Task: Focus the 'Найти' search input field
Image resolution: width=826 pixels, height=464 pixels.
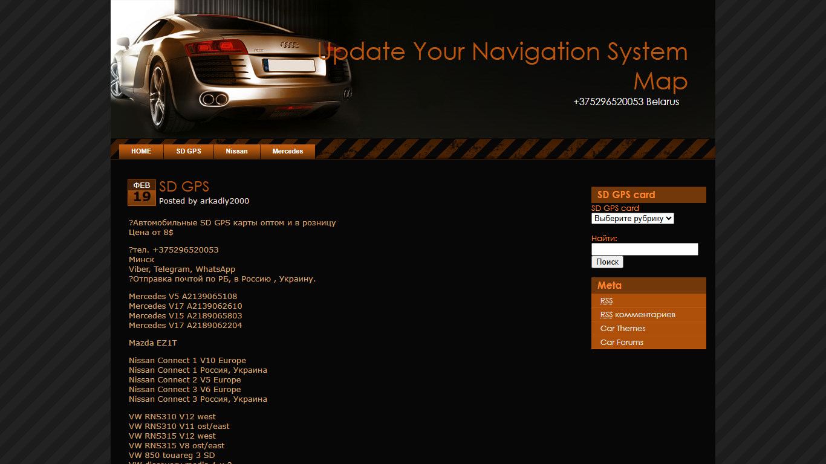Action: 645,249
